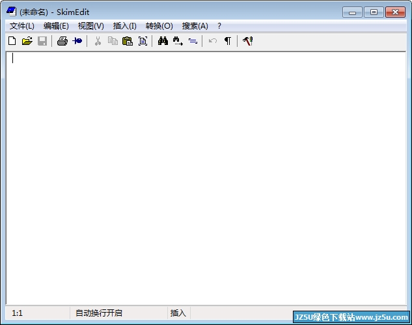Viewport: 412px width, 325px height.
Task: Close the SkimEdit window
Action: 395,12
